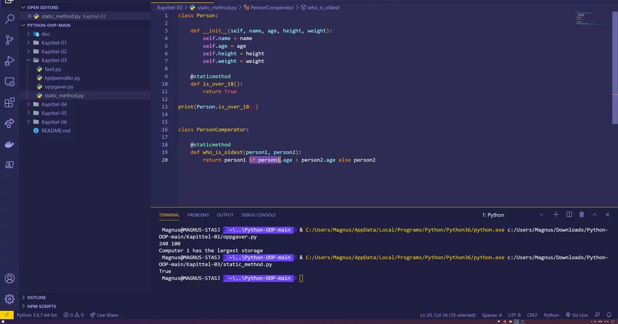Viewport: 618px width, 324px height.
Task: Expand the doc folder
Action: pos(85,34)
